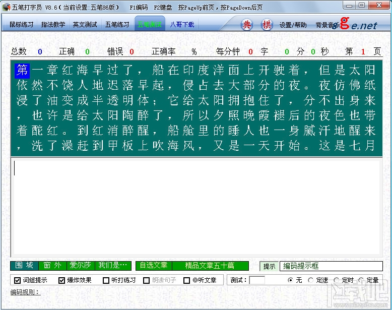The width and height of the screenshot is (392, 310).
Task: Open the 精品文章五十篇 list
Action: point(210,266)
